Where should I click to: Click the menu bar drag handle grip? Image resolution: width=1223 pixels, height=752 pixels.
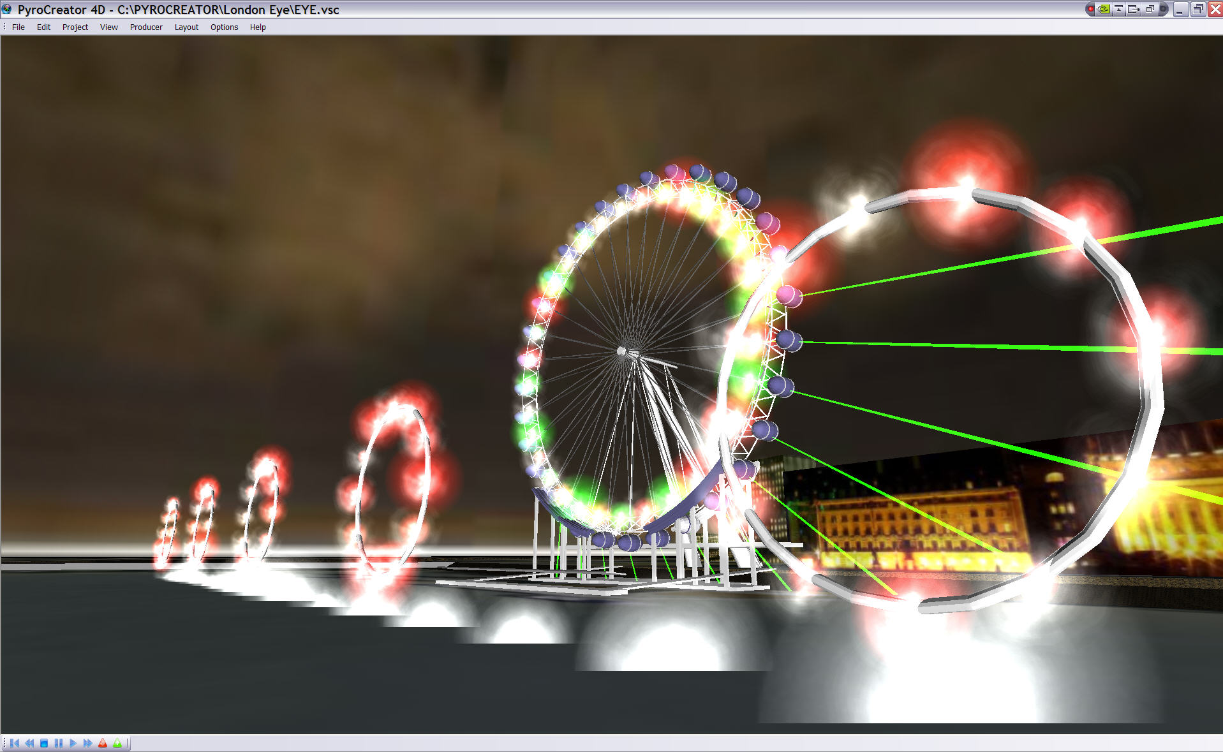pyautogui.click(x=4, y=27)
